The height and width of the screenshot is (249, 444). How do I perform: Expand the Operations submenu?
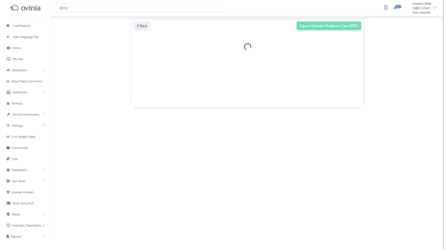[x=43, y=70]
